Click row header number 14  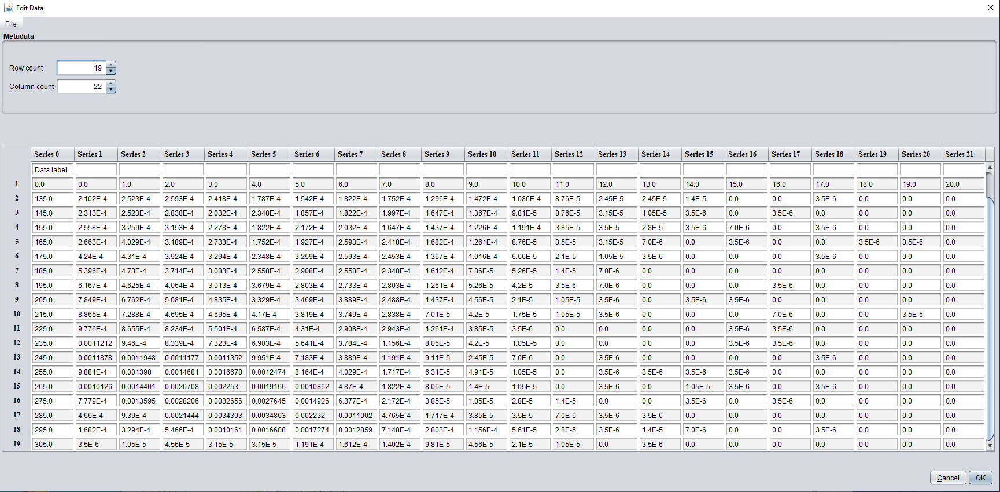[x=17, y=372]
